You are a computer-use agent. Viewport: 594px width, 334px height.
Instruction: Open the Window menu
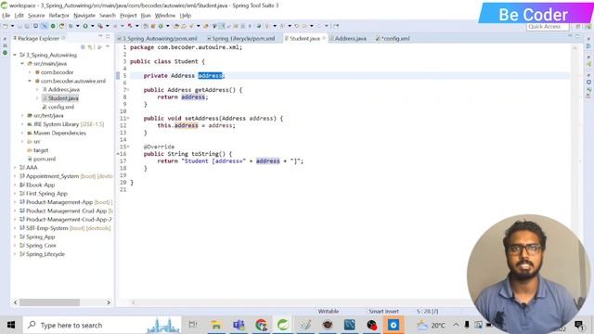coord(165,16)
